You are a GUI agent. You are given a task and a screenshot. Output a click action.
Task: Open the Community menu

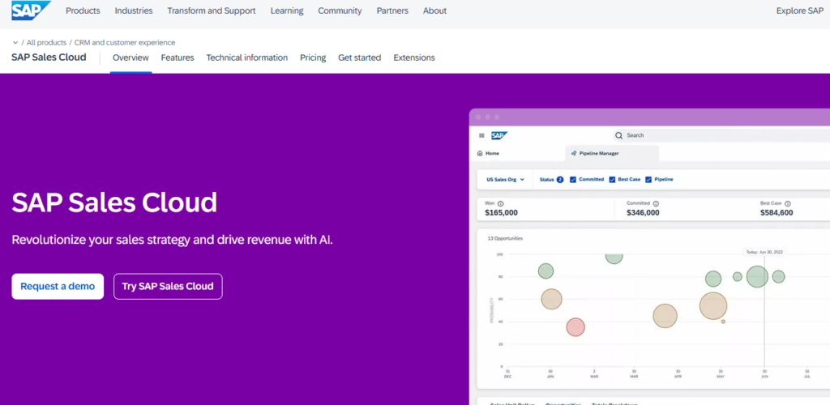340,11
